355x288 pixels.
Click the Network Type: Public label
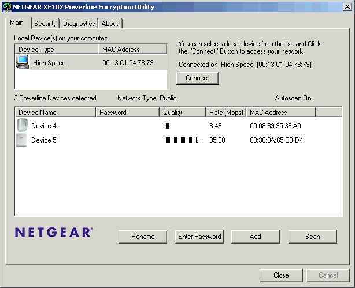coord(147,98)
